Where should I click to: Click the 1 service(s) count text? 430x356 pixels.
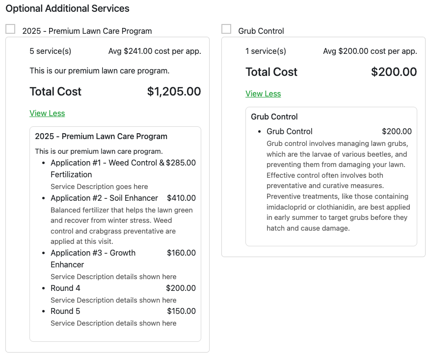pos(266,51)
